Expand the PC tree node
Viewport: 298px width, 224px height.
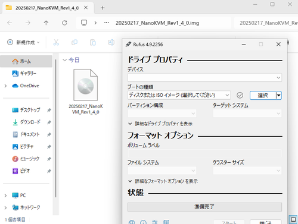5,195
